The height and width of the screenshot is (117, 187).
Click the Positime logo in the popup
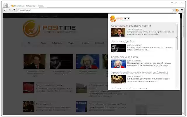pos(120,19)
